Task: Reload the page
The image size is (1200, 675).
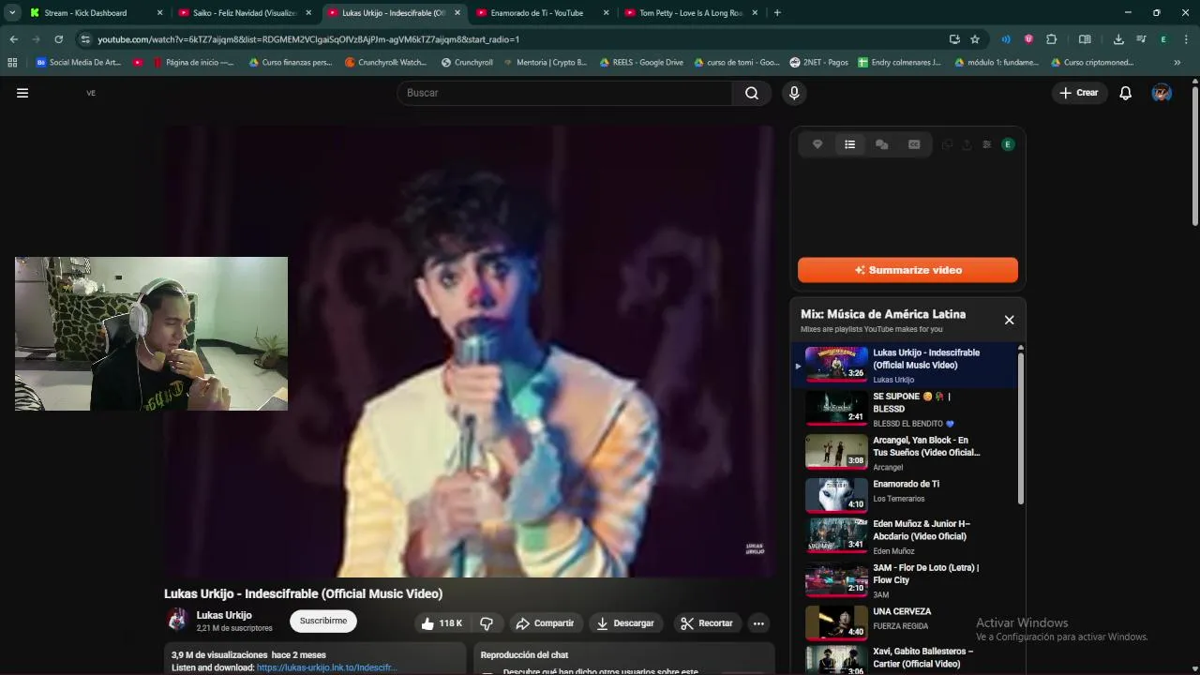Action: coord(58,39)
